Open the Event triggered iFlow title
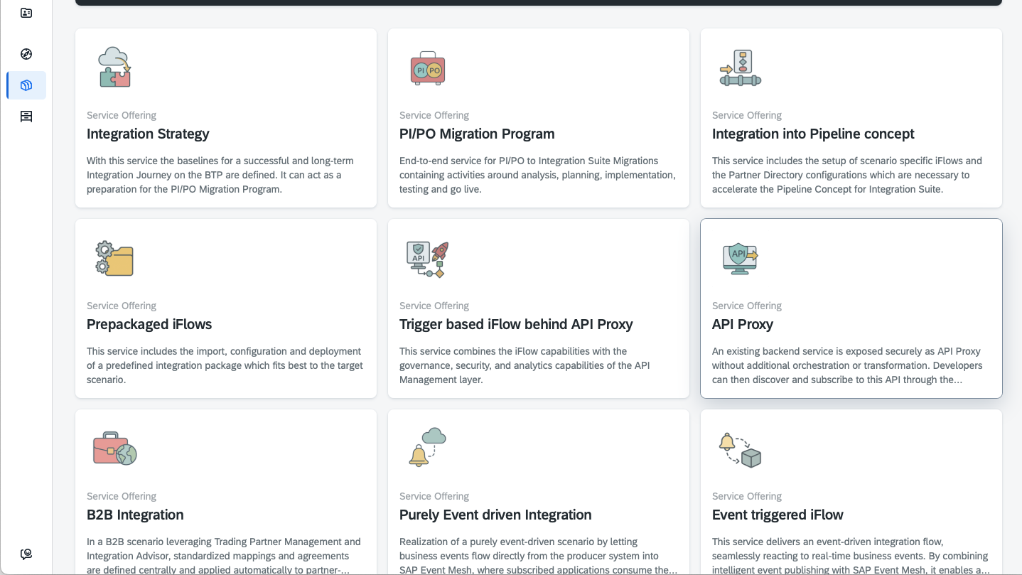The image size is (1022, 575). tap(778, 515)
